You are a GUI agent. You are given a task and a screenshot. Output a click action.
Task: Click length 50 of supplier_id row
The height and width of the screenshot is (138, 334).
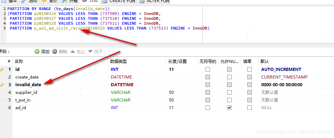pyautogui.click(x=171, y=92)
